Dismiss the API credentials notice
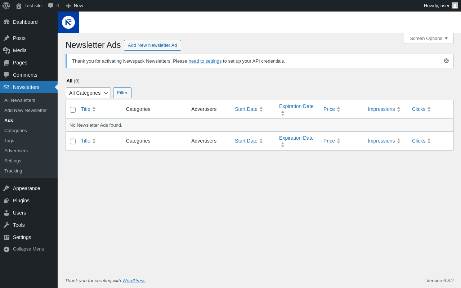 pos(446,61)
